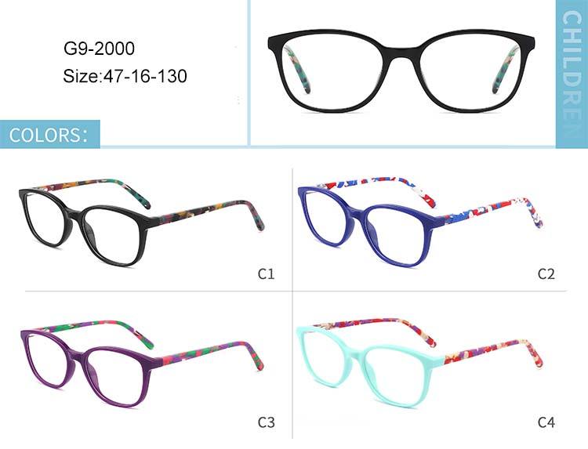
Task: Select the C1 black frame glasses
Action: click(x=141, y=223)
